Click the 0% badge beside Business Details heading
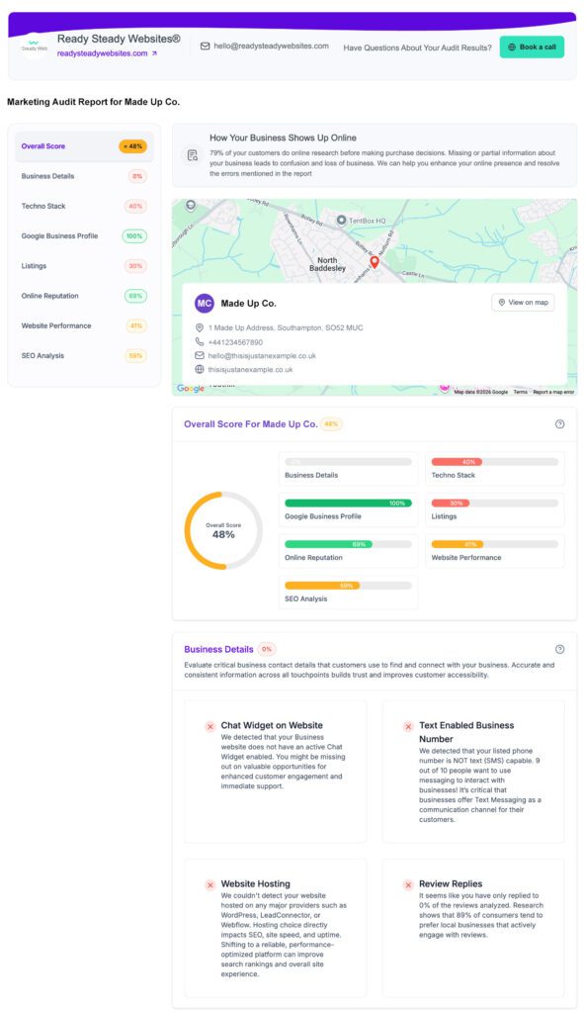Viewport: 585px width, 1013px height. [x=267, y=649]
